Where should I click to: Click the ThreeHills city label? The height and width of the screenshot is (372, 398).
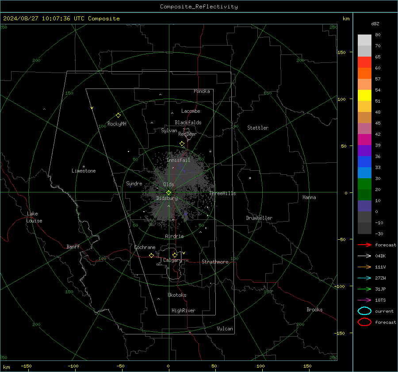222,193
